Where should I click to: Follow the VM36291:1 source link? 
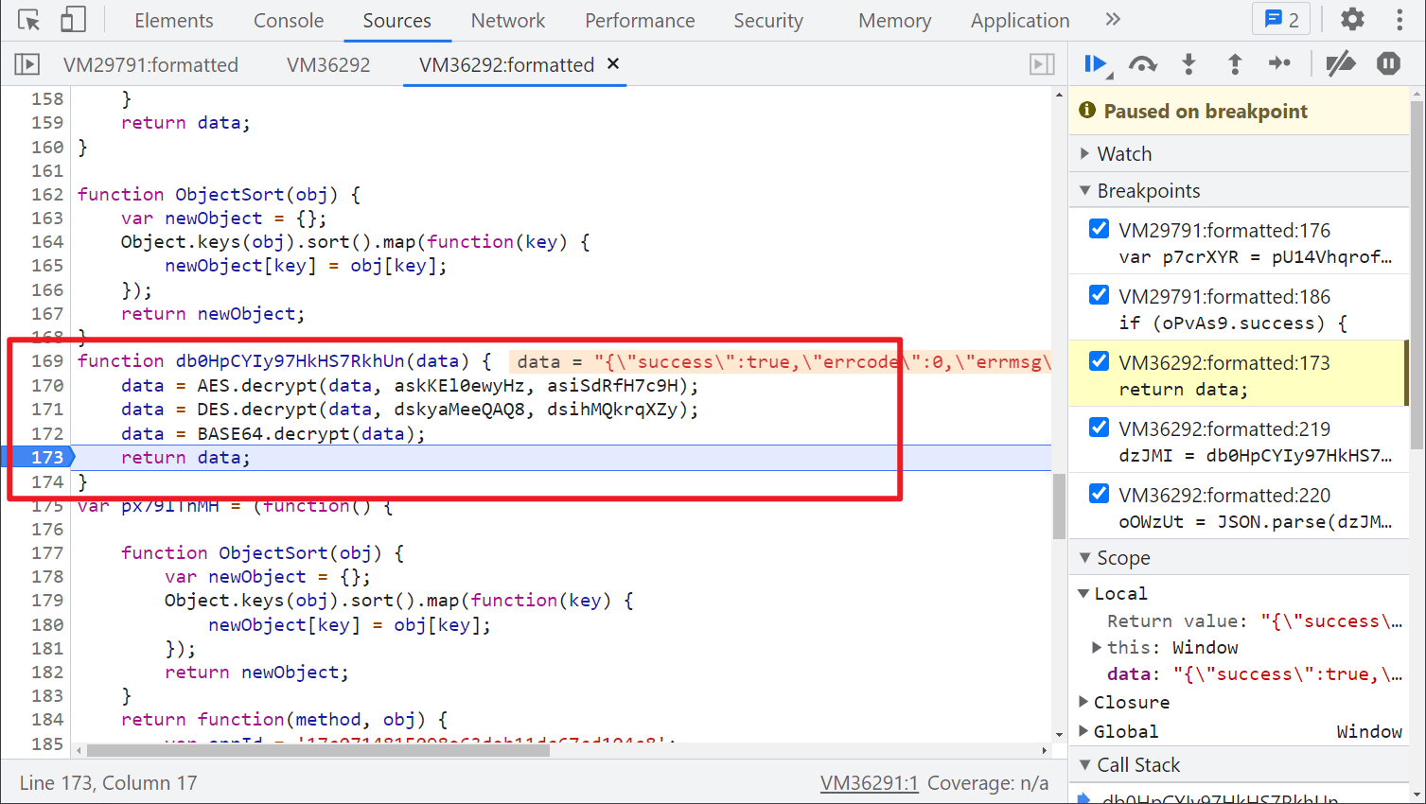click(870, 782)
